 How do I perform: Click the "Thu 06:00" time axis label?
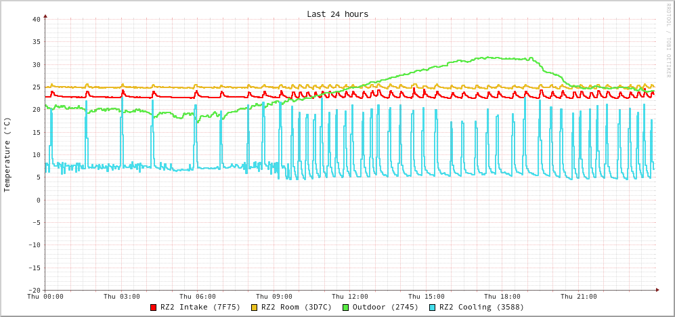coord(198,297)
